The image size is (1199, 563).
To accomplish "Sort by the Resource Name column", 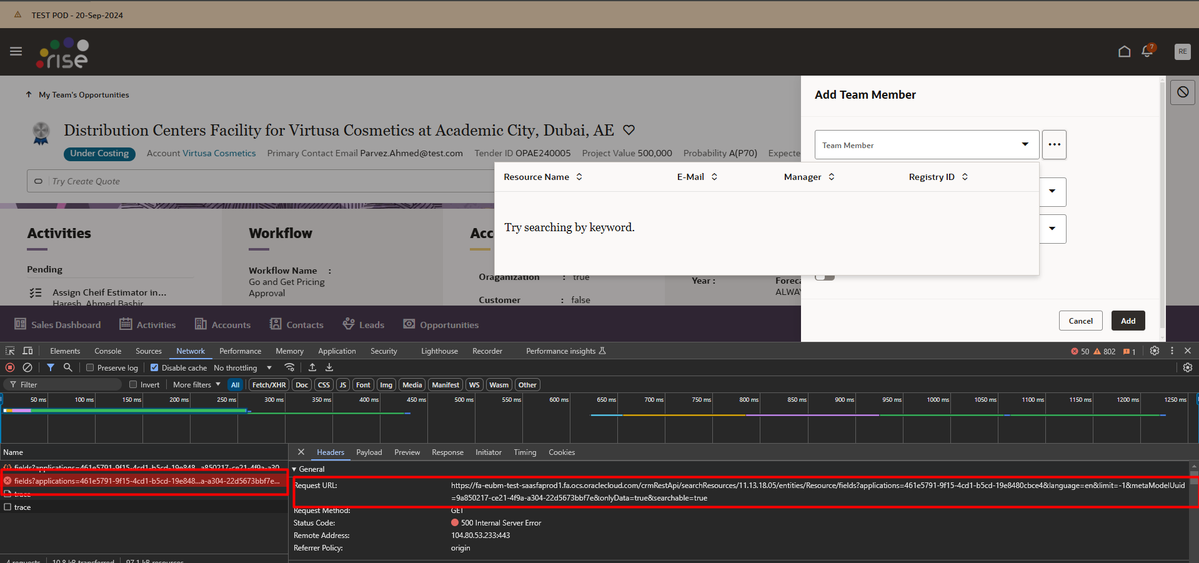I will pyautogui.click(x=543, y=177).
